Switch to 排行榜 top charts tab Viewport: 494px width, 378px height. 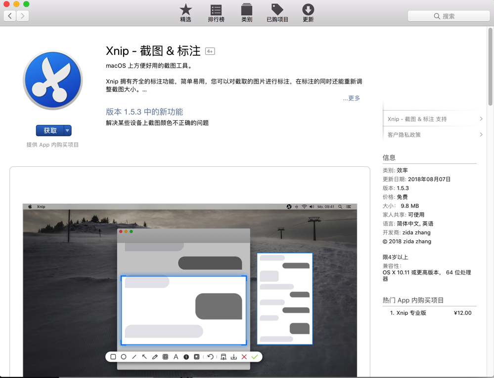pos(216,13)
